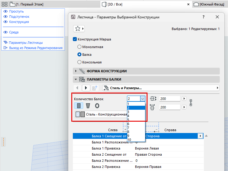Open the Favorites star button
Viewport: 228px width, 171px height.
(x=79, y=28)
